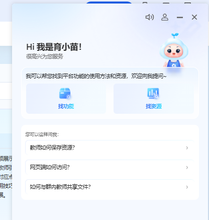Mute the assistant voice speaker icon
Image resolution: width=209 pixels, height=220 pixels.
(x=150, y=17)
